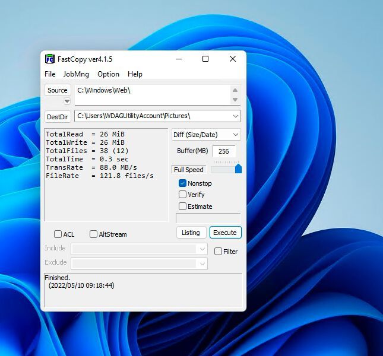Click the Finished. status message

point(57,278)
